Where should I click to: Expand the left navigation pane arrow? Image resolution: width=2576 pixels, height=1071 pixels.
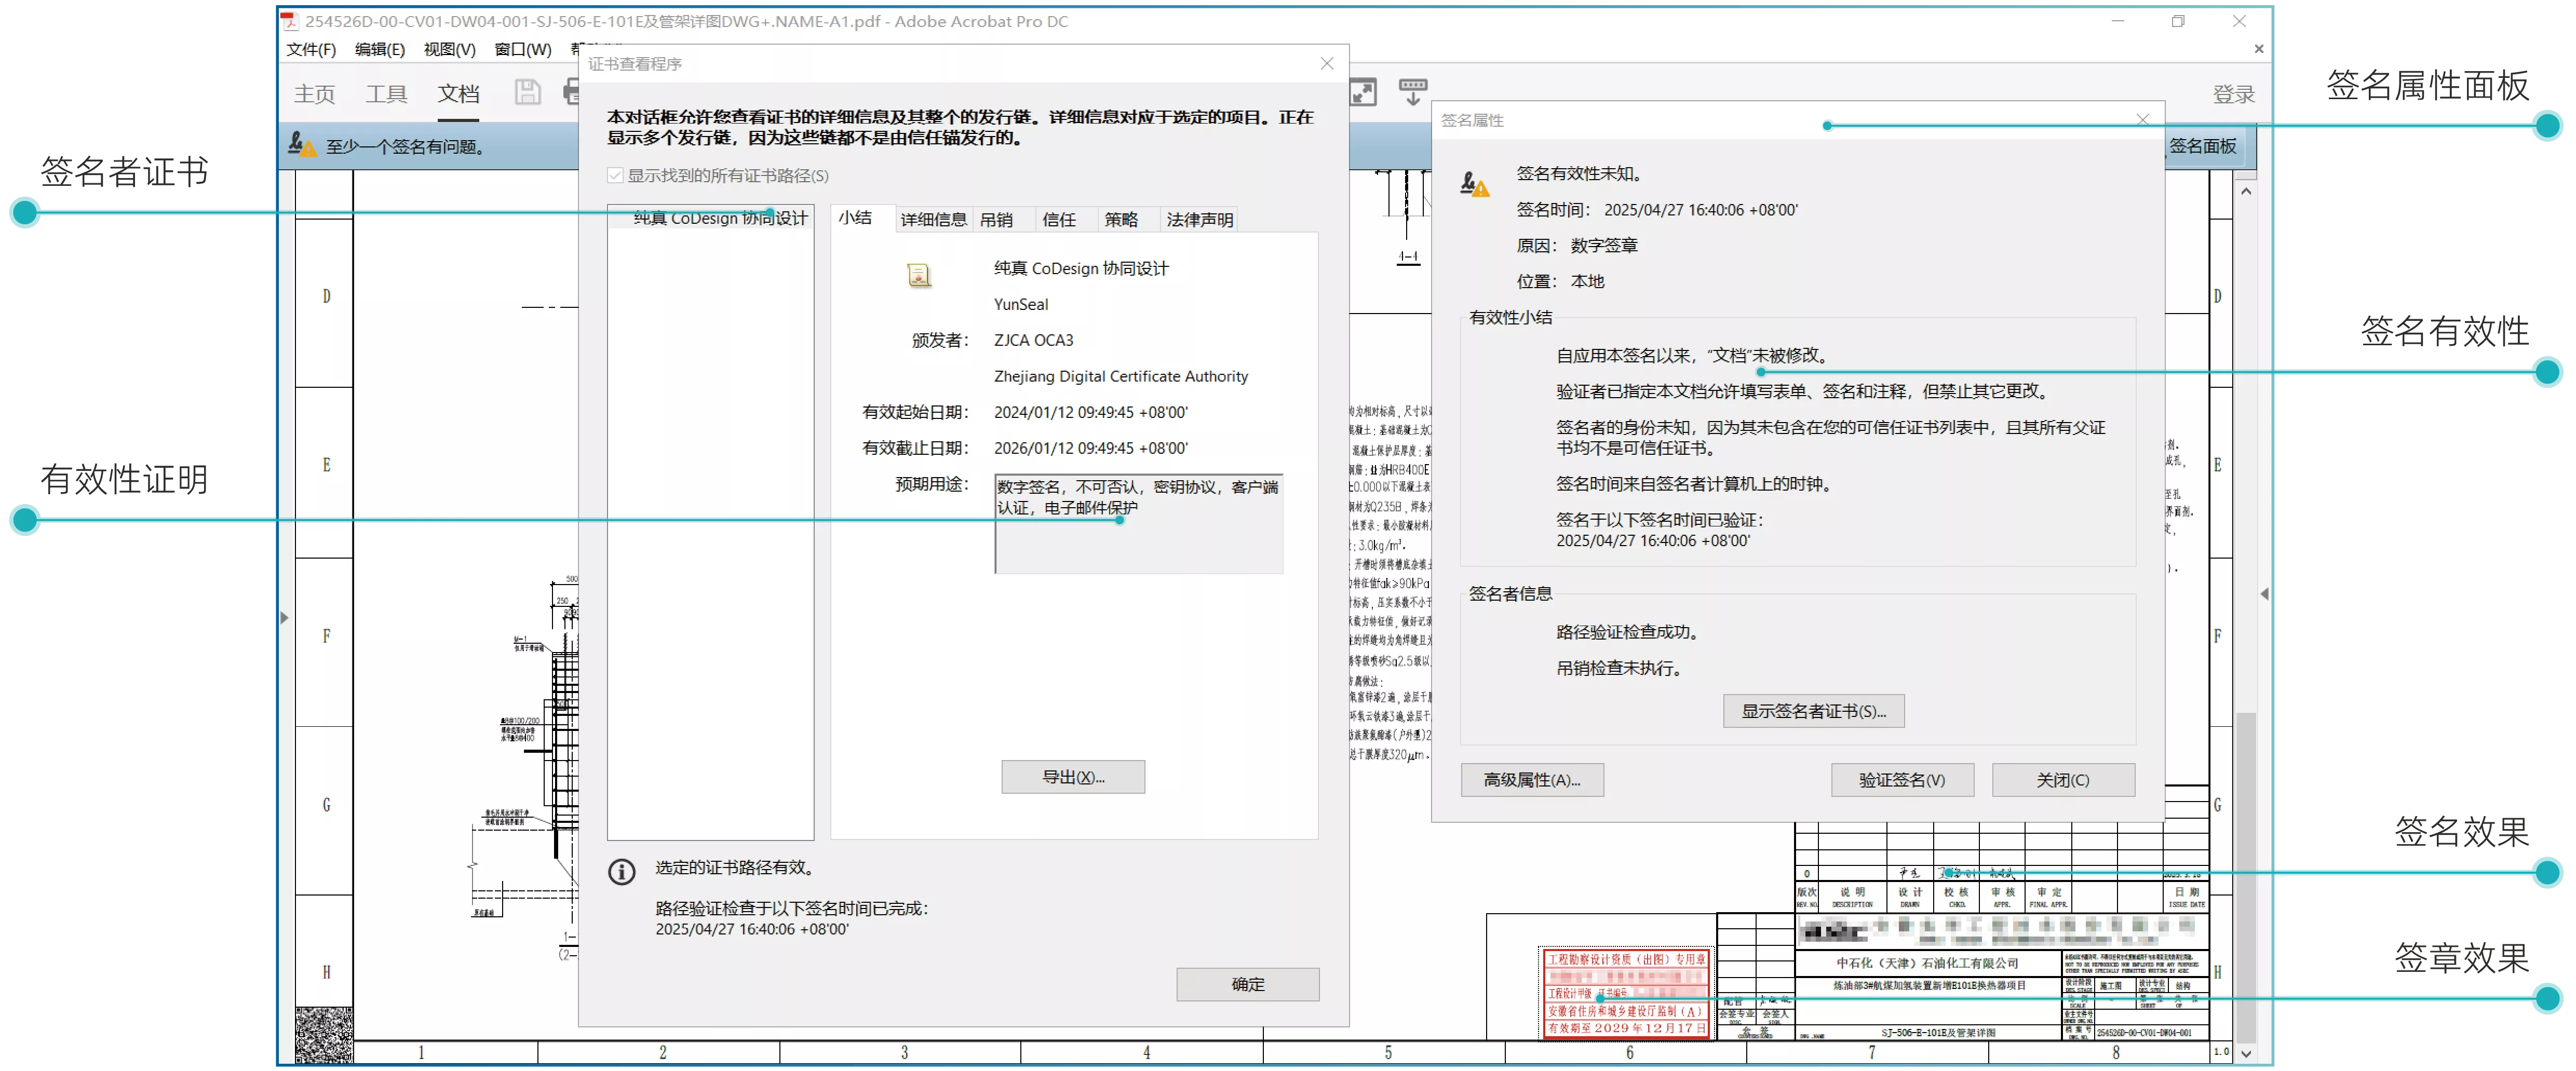pos(284,617)
